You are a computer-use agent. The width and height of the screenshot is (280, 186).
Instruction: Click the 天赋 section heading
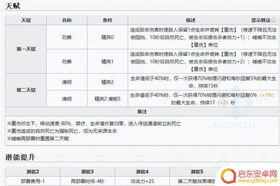13,6
